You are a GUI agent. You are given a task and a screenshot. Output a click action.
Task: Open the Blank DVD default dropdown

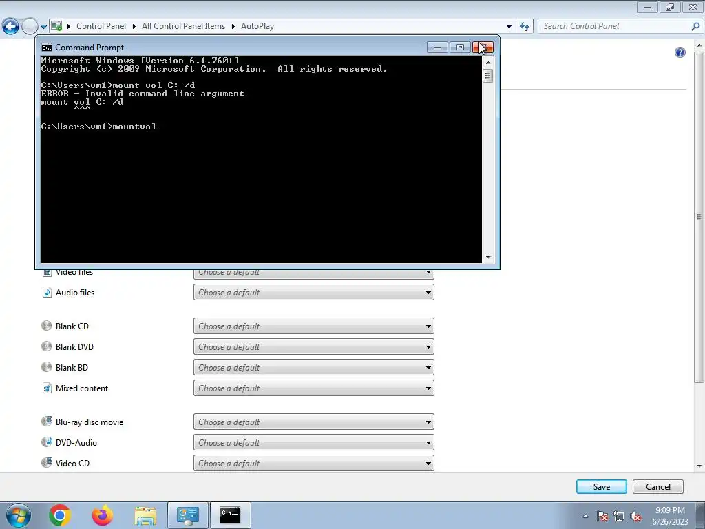(314, 347)
